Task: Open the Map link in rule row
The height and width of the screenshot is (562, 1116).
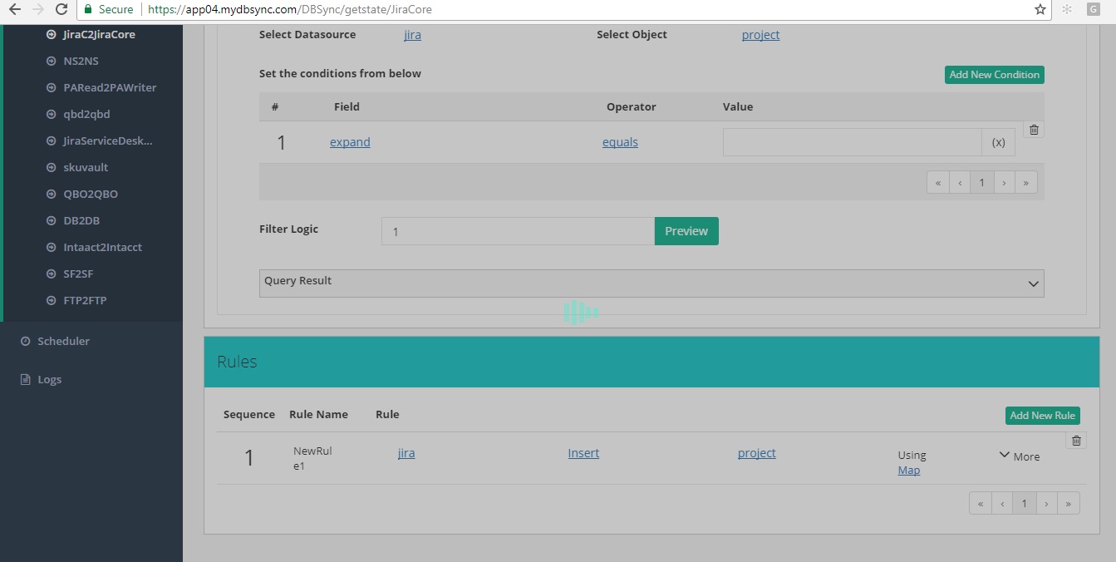Action: (x=908, y=471)
